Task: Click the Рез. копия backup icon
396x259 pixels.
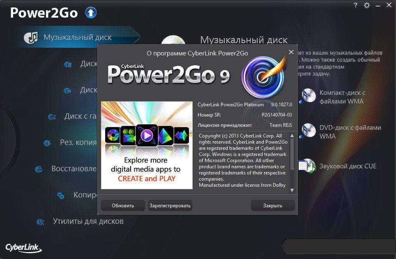Action: coord(47,143)
